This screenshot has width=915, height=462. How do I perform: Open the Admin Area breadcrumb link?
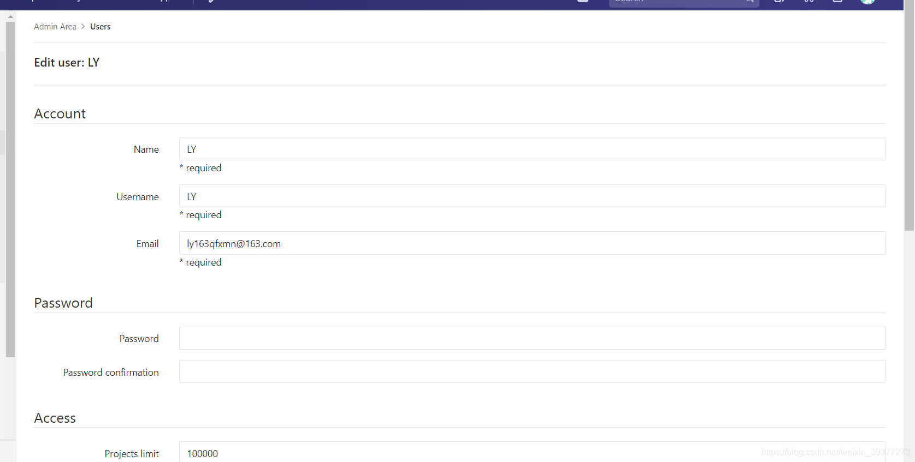pyautogui.click(x=55, y=27)
